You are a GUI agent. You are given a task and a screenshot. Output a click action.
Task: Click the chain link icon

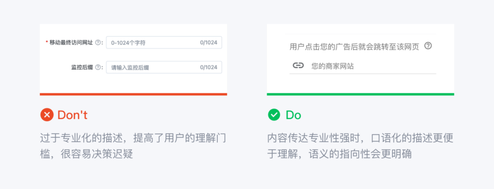[298, 66]
